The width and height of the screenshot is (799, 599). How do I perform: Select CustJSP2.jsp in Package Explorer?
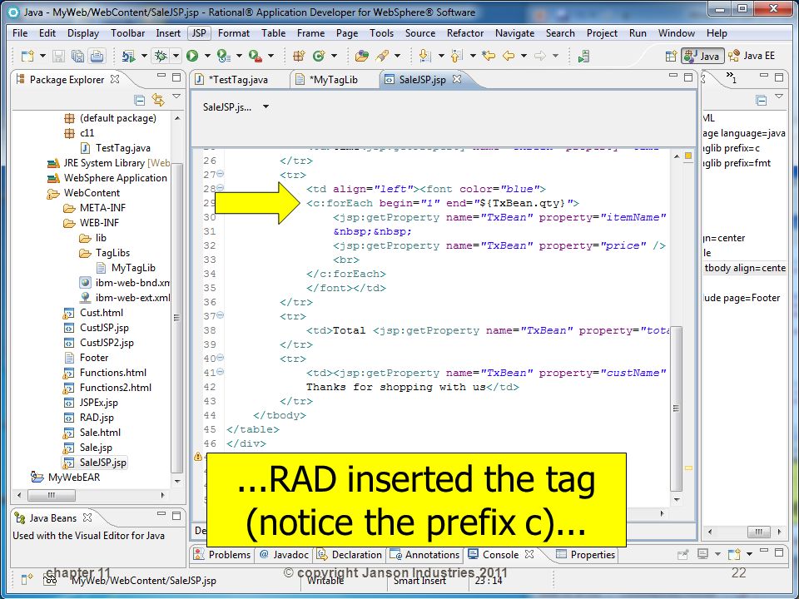click(106, 343)
